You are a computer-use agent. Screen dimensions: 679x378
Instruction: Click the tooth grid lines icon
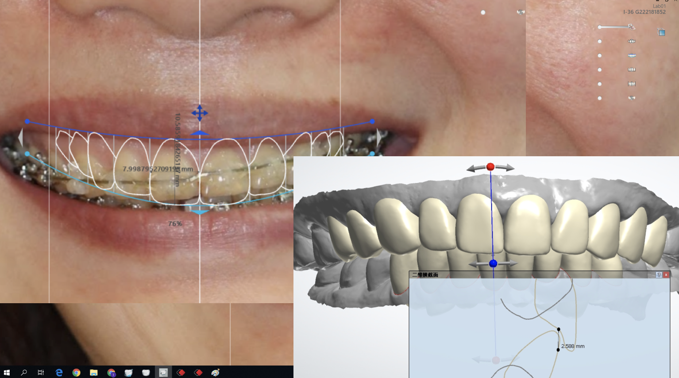tap(632, 70)
